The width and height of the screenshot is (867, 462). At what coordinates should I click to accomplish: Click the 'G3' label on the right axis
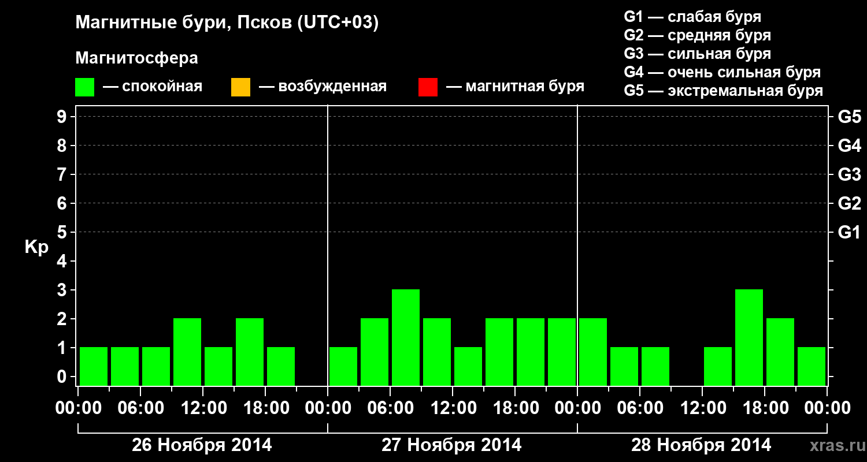pos(849,174)
